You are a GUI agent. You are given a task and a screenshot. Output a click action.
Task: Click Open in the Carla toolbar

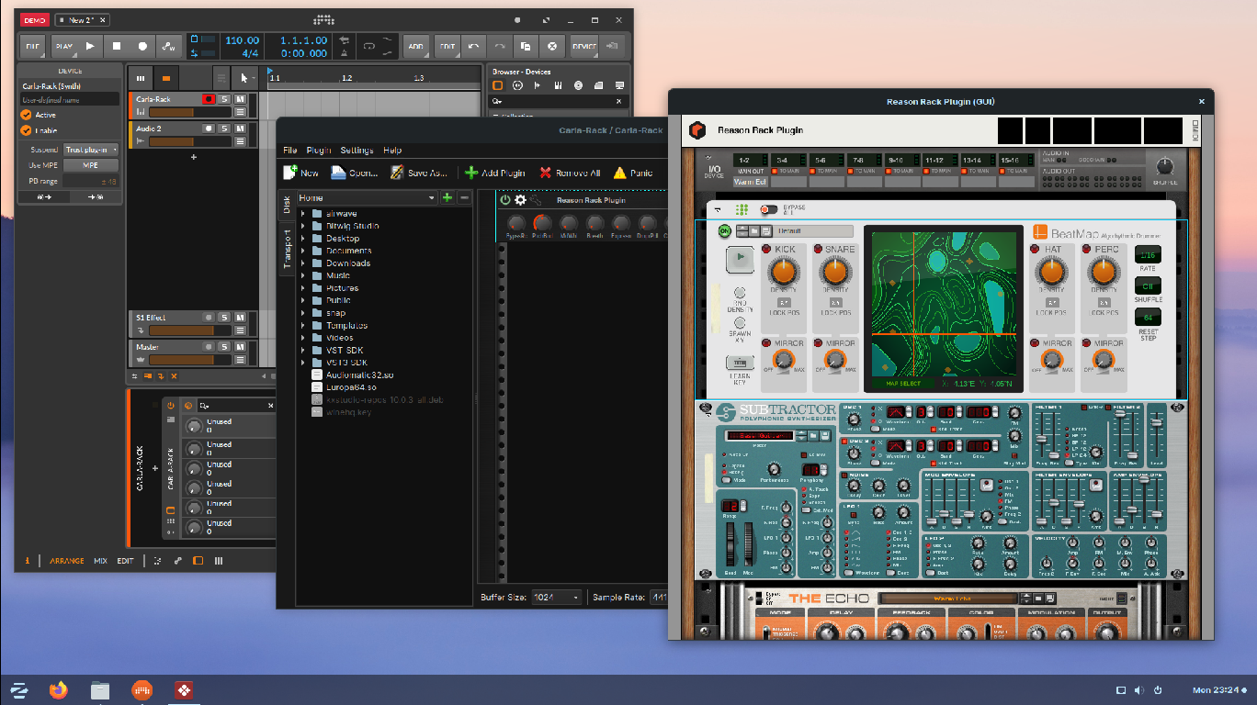click(354, 172)
